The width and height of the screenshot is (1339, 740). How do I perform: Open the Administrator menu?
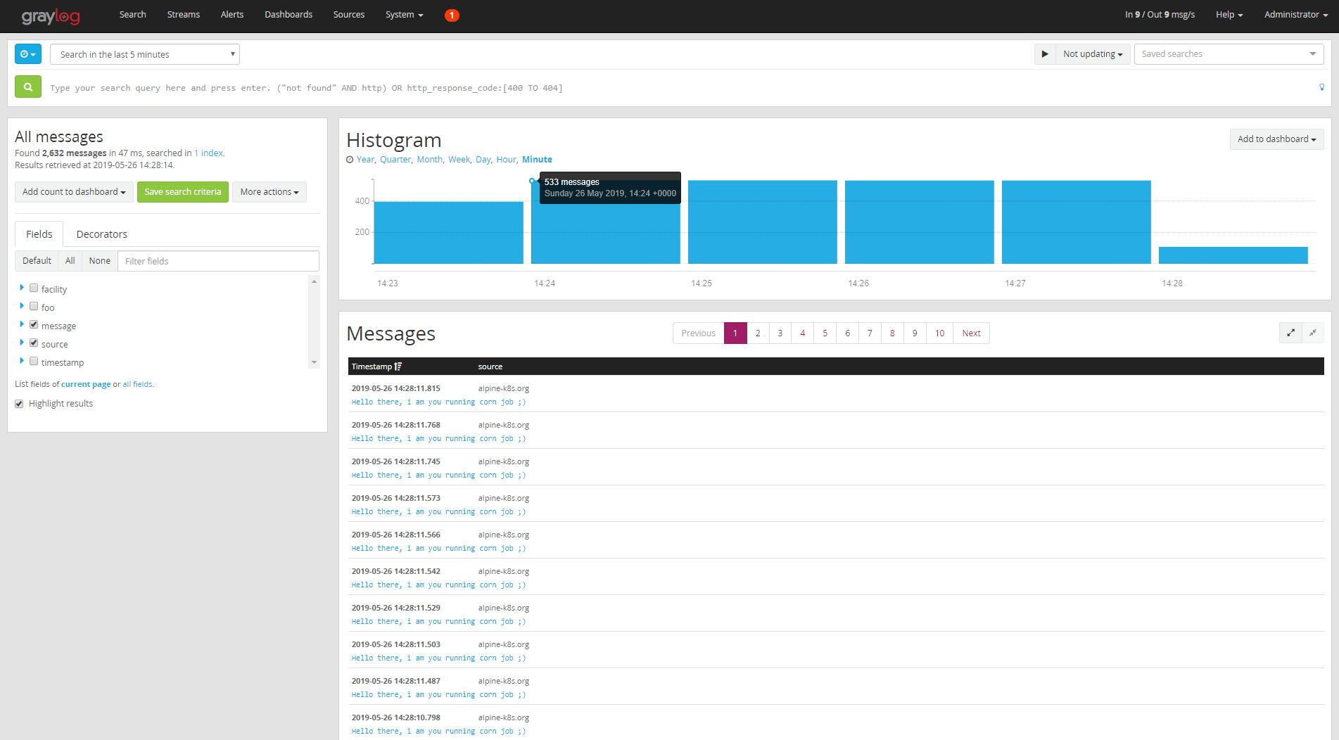(1296, 15)
